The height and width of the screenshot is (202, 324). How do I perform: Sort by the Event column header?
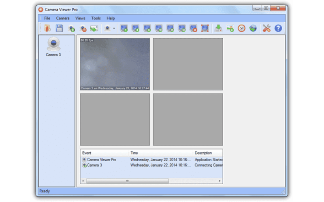[104, 153]
